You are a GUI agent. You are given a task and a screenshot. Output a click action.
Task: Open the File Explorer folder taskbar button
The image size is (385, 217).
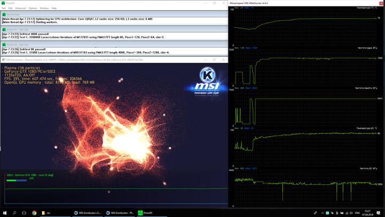pos(55,213)
